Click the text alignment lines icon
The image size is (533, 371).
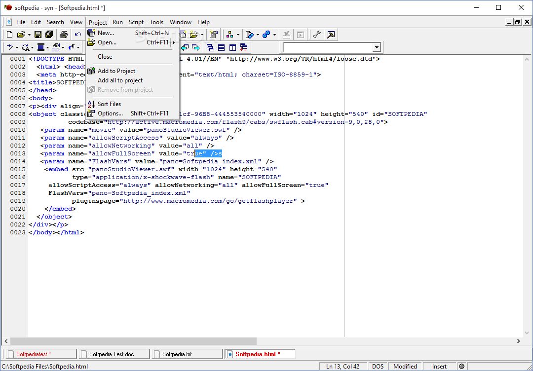[x=41, y=47]
